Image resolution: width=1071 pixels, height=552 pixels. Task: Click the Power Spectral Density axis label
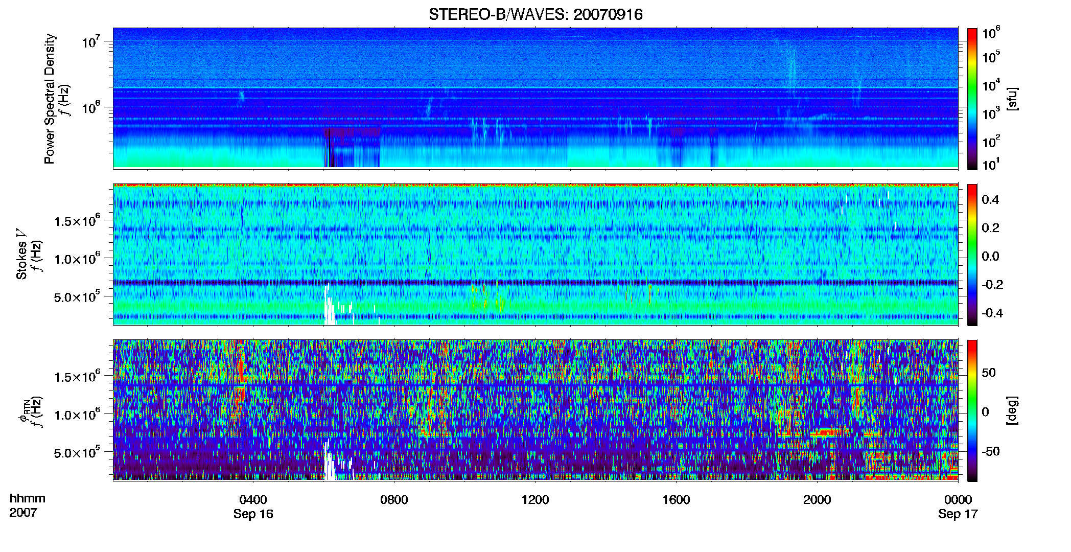tap(50, 99)
